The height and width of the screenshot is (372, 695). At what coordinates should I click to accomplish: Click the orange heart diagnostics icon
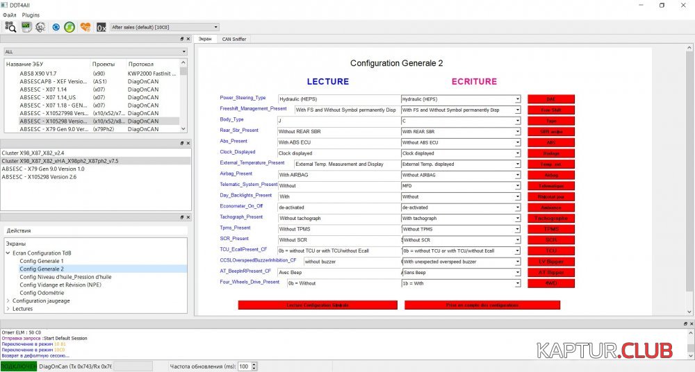[85, 27]
